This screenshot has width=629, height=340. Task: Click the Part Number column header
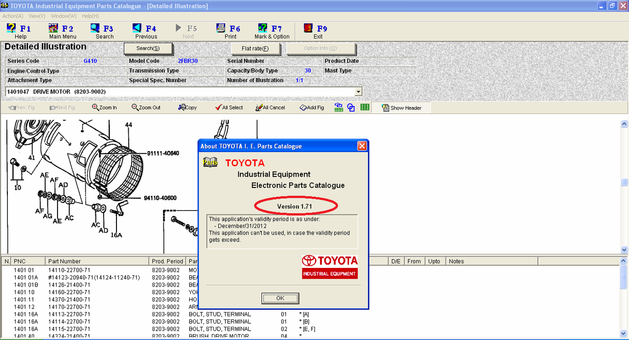click(x=97, y=262)
